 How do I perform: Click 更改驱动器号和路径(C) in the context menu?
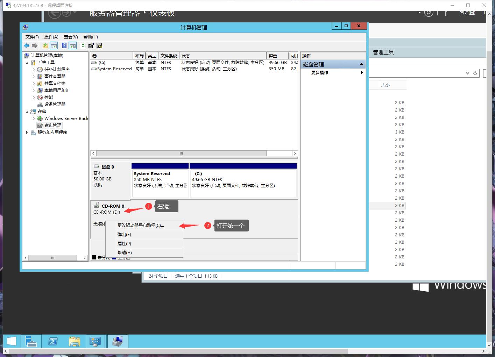click(x=140, y=225)
